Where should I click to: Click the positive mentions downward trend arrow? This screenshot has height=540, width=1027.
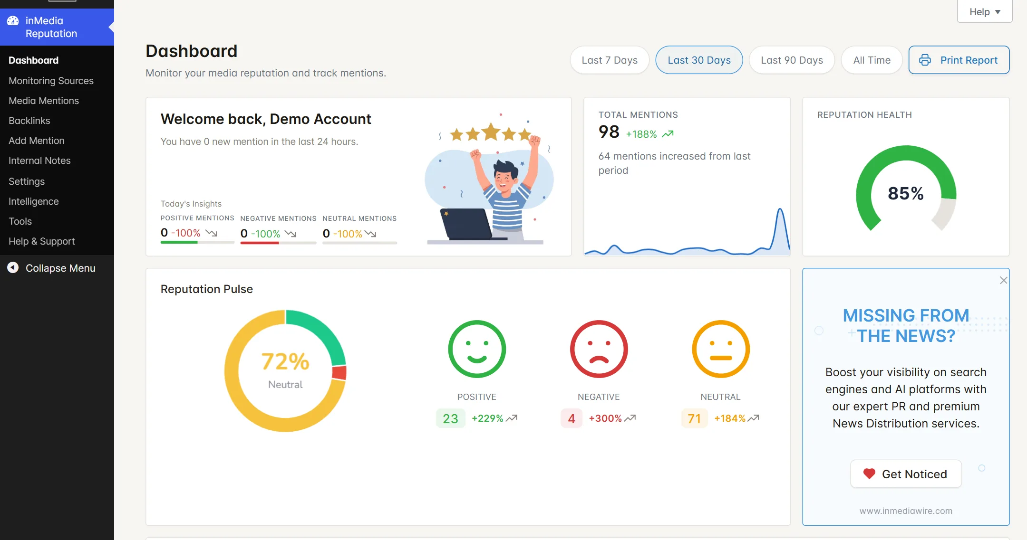point(212,233)
